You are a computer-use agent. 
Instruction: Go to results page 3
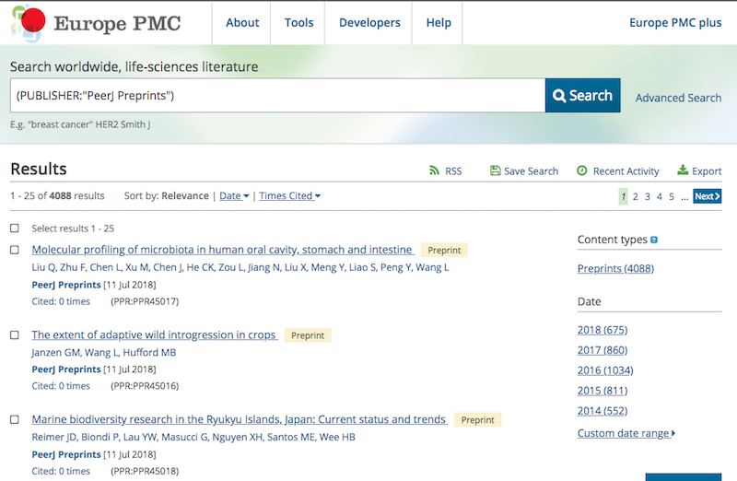pyautogui.click(x=648, y=196)
